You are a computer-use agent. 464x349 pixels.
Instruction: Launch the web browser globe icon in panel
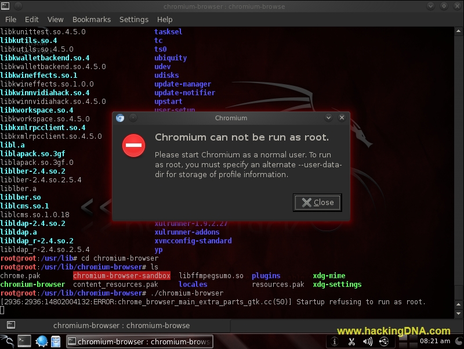point(41,341)
